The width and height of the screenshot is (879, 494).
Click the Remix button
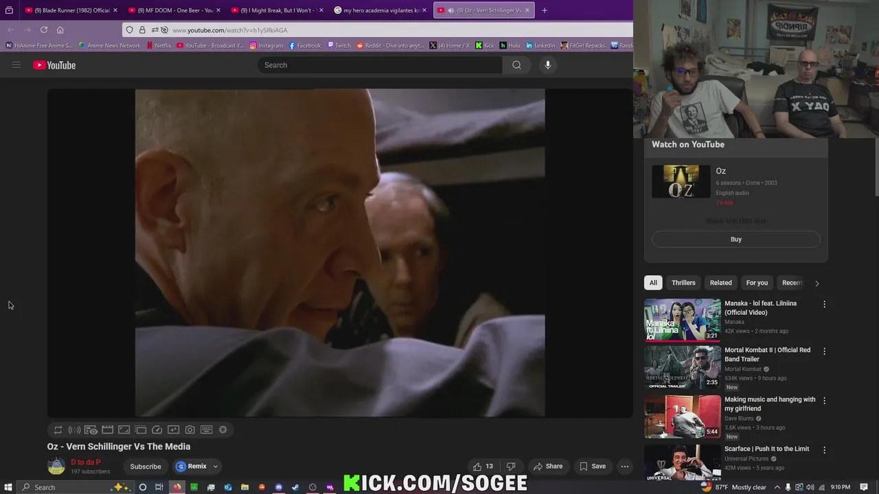pos(191,467)
